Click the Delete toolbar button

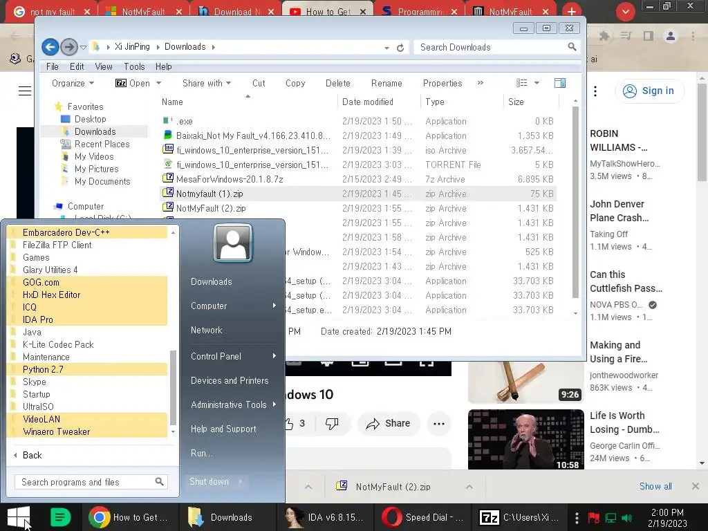pyautogui.click(x=337, y=83)
